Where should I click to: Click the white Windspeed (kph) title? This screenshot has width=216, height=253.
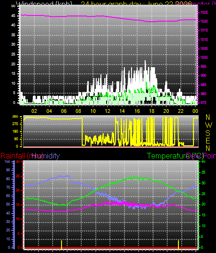[x=44, y=3]
